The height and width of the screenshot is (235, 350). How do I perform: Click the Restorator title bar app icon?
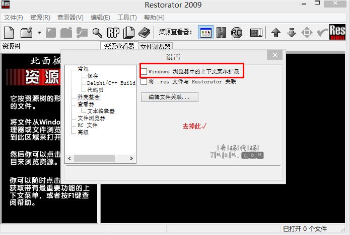click(6, 5)
